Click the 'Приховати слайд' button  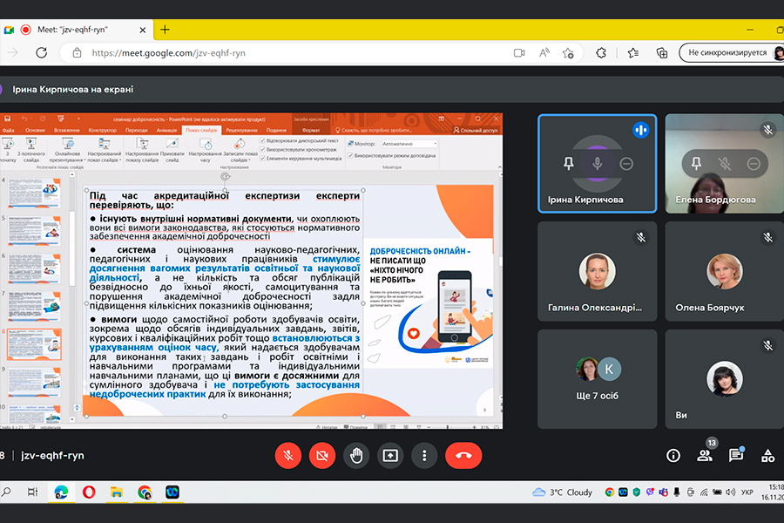click(172, 150)
